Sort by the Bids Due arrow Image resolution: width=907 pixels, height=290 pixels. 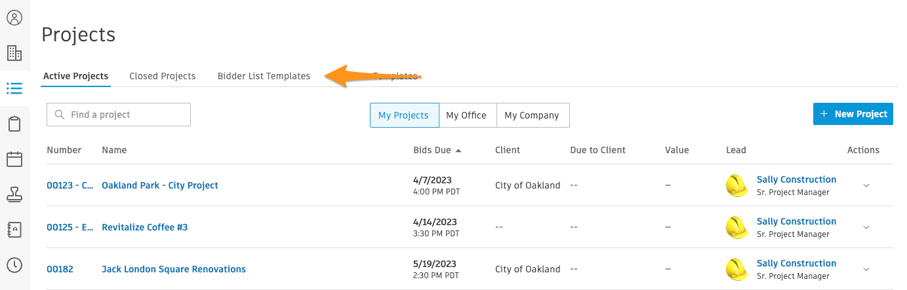coord(458,151)
